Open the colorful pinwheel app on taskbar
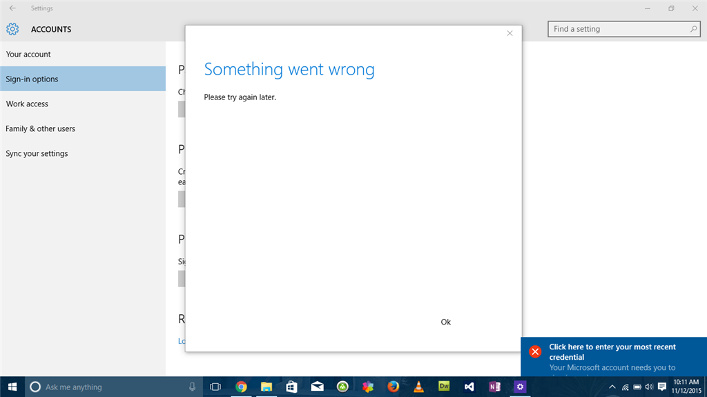Image resolution: width=707 pixels, height=397 pixels. click(x=368, y=387)
